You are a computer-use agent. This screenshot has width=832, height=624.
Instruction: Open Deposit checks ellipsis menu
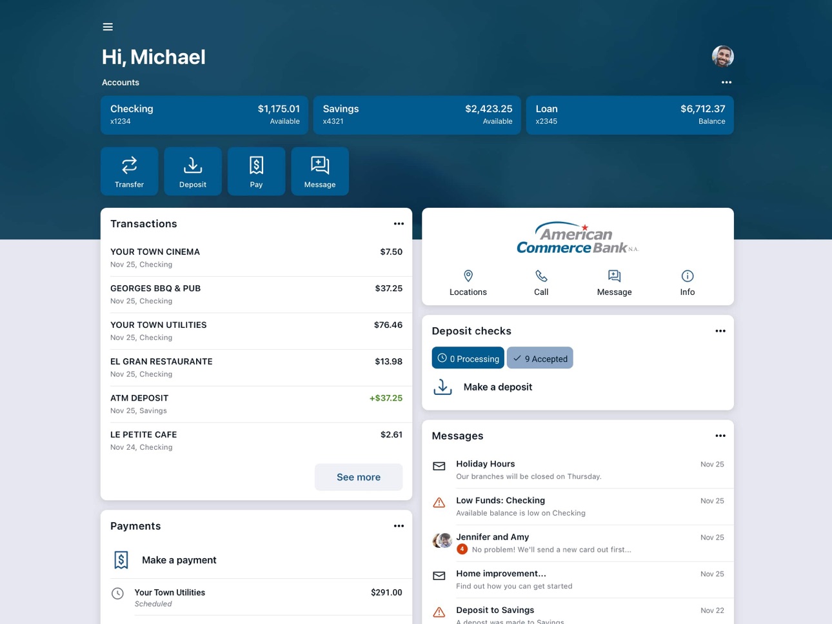(x=720, y=331)
